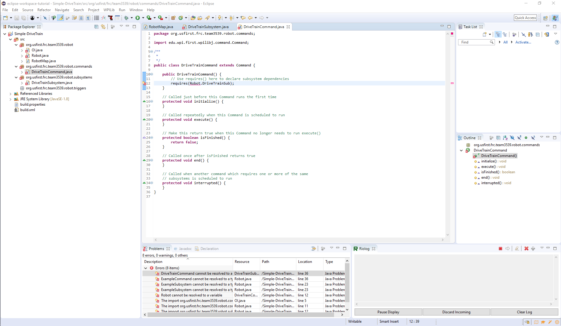Activate the Quick Access button

[x=525, y=18]
